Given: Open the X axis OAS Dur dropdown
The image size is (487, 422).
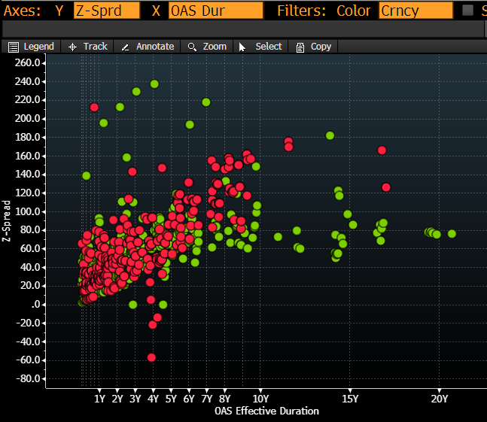Looking at the screenshot, I should 216,11.
